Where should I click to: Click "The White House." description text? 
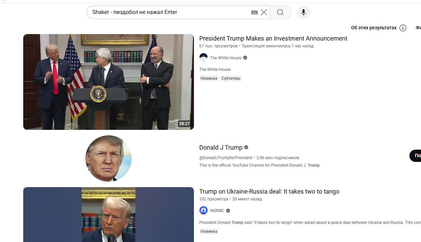point(215,70)
